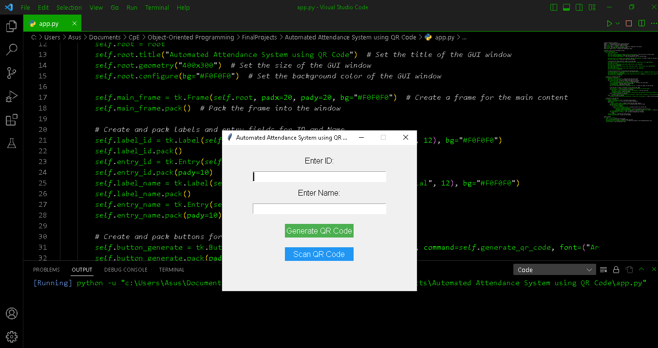Select the Testing beaker icon
This screenshot has width=658, height=348.
(x=11, y=143)
